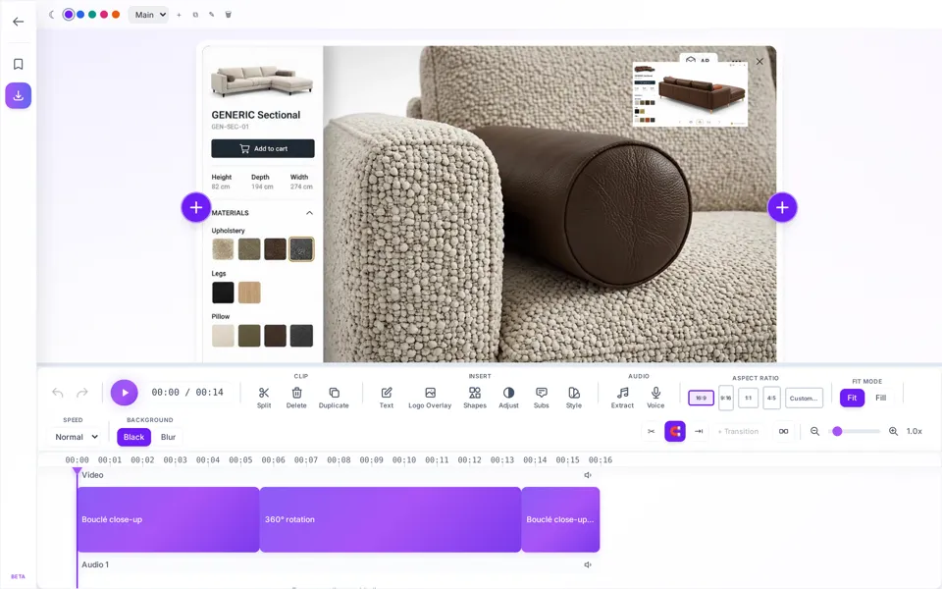Click the pencil rename icon in the top bar
This screenshot has width=942, height=589.
pyautogui.click(x=212, y=15)
